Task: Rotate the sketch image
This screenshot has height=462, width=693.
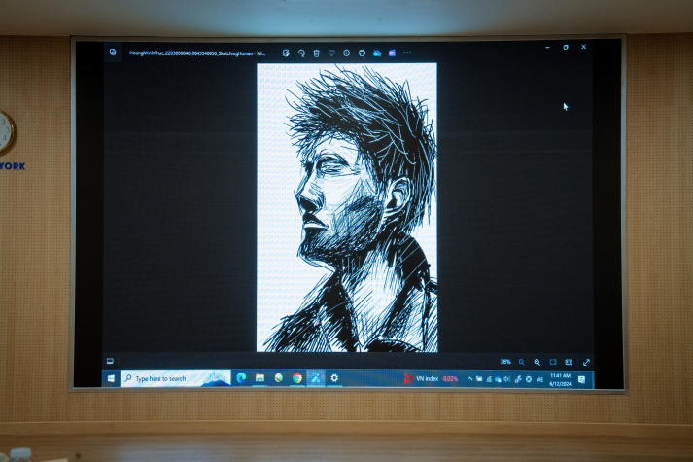Action: pyautogui.click(x=301, y=53)
